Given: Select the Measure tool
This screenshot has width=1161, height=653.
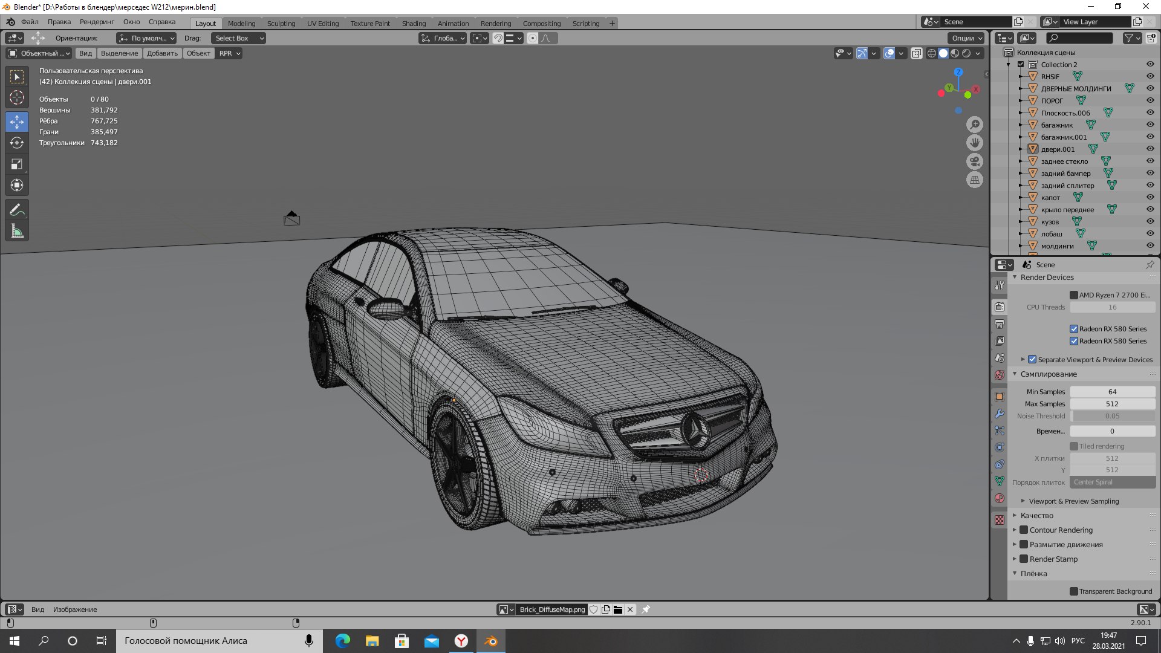Looking at the screenshot, I should [17, 230].
